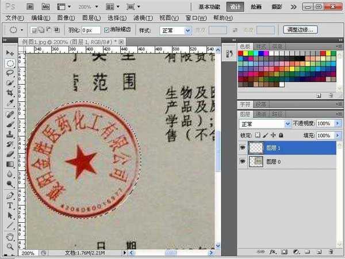The image size is (345, 259).
Task: Select the Zoom magnifier tool
Action: 10,246
